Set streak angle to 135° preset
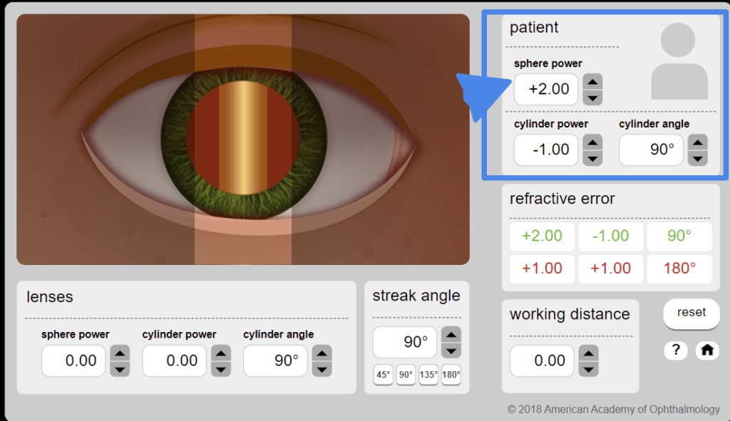This screenshot has height=421, width=730. (428, 375)
